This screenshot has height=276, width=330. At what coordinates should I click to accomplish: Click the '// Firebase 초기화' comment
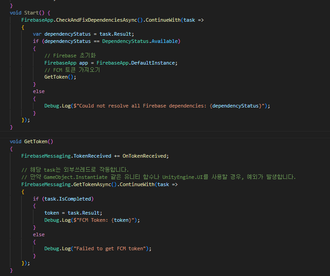click(x=70, y=56)
